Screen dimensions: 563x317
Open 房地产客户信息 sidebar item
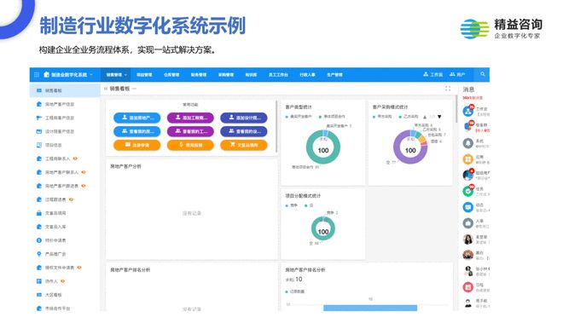[x=65, y=104]
